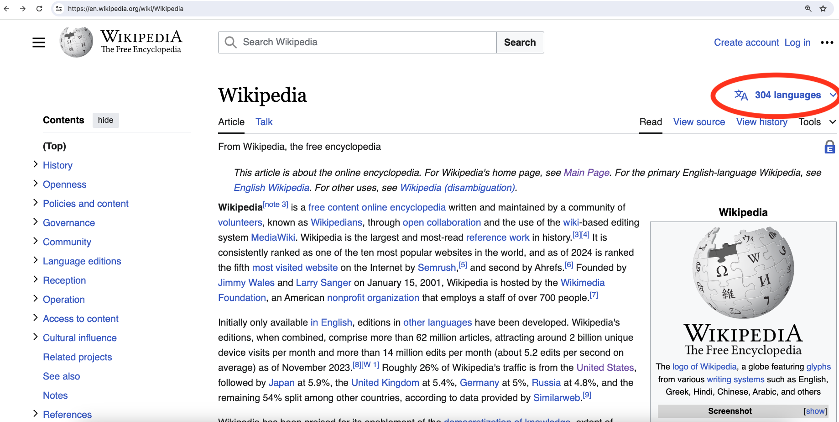
Task: Hide the Contents sidebar
Action: (105, 120)
